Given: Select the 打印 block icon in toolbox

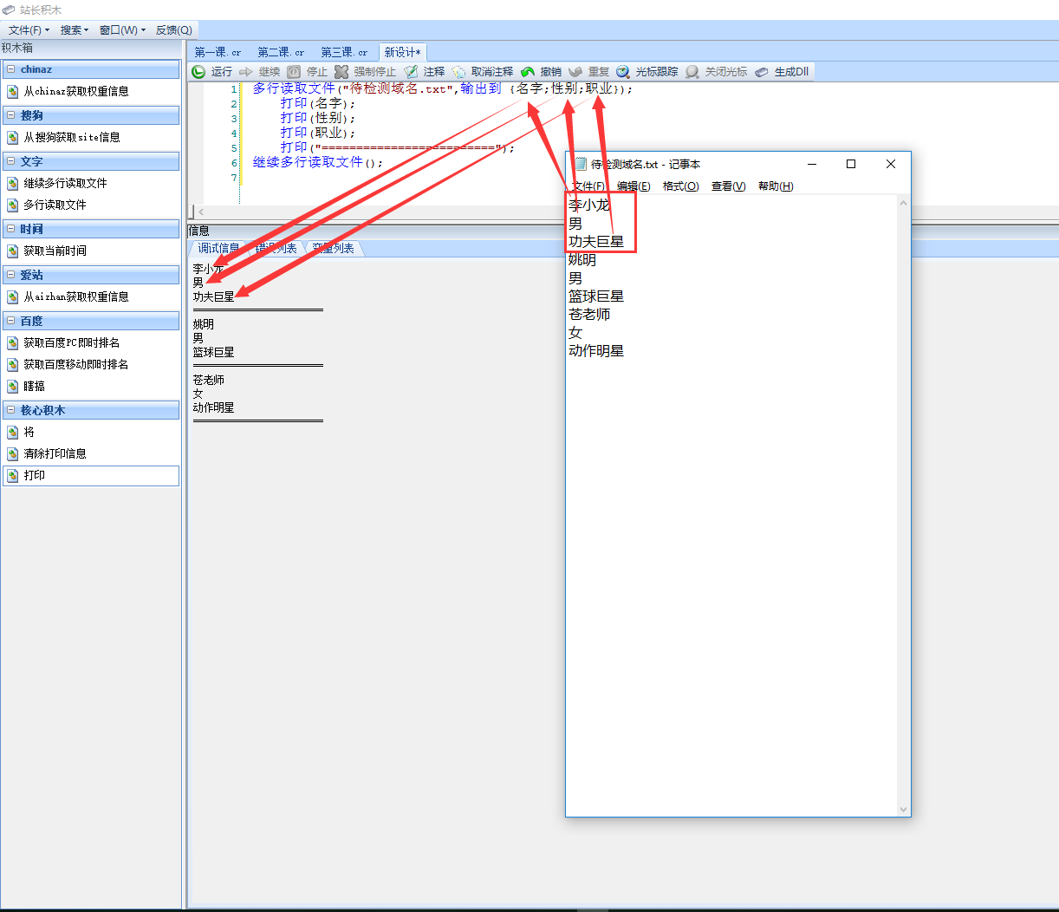Looking at the screenshot, I should (x=13, y=476).
